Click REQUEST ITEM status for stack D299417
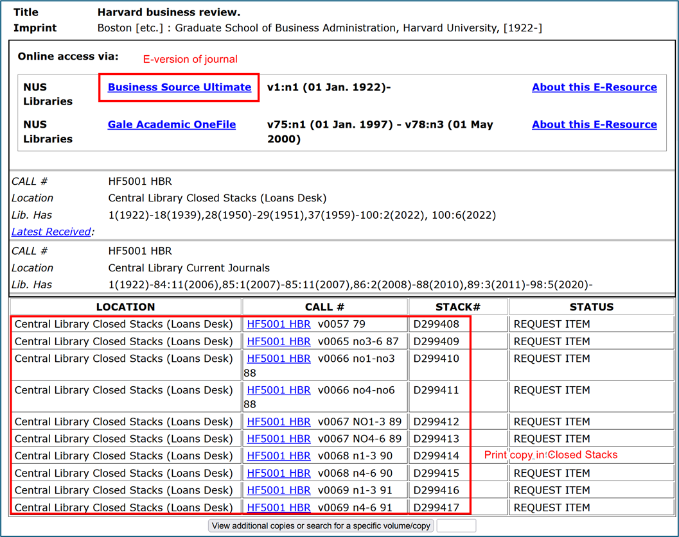Screen dimensions: 679x537 552,507
